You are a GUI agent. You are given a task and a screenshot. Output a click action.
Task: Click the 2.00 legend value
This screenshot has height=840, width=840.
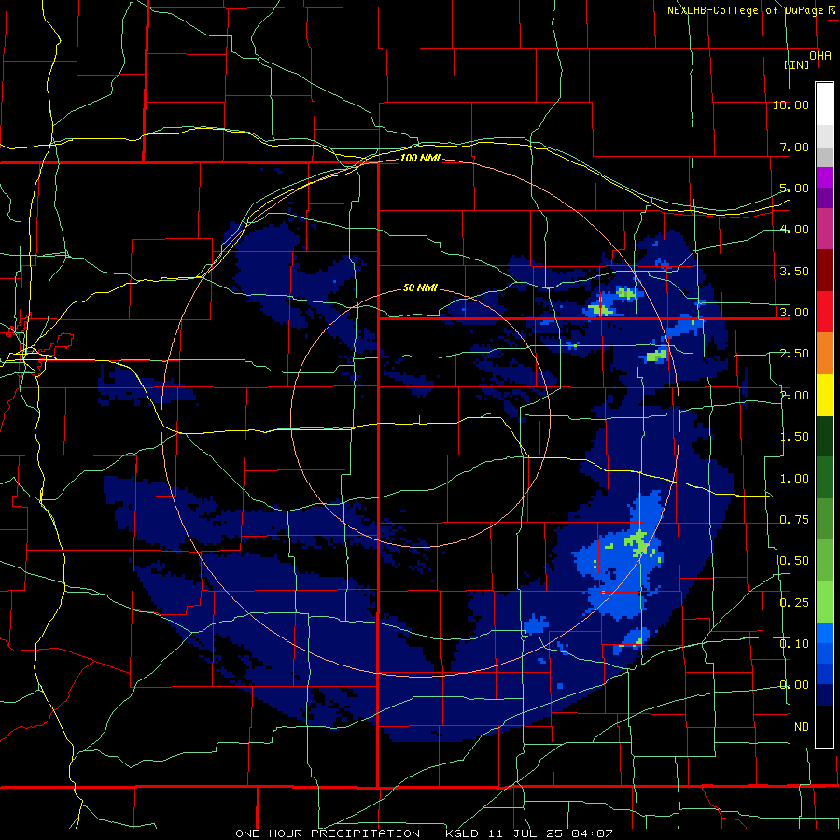(794, 396)
